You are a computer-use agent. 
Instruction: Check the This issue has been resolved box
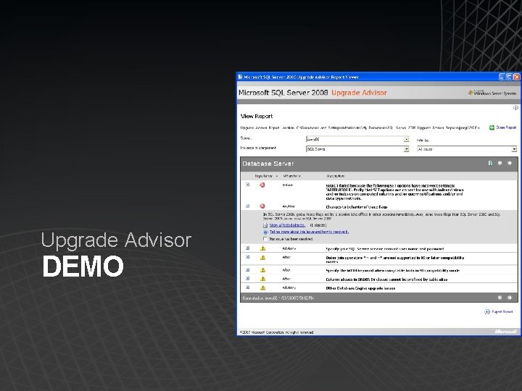tap(265, 239)
